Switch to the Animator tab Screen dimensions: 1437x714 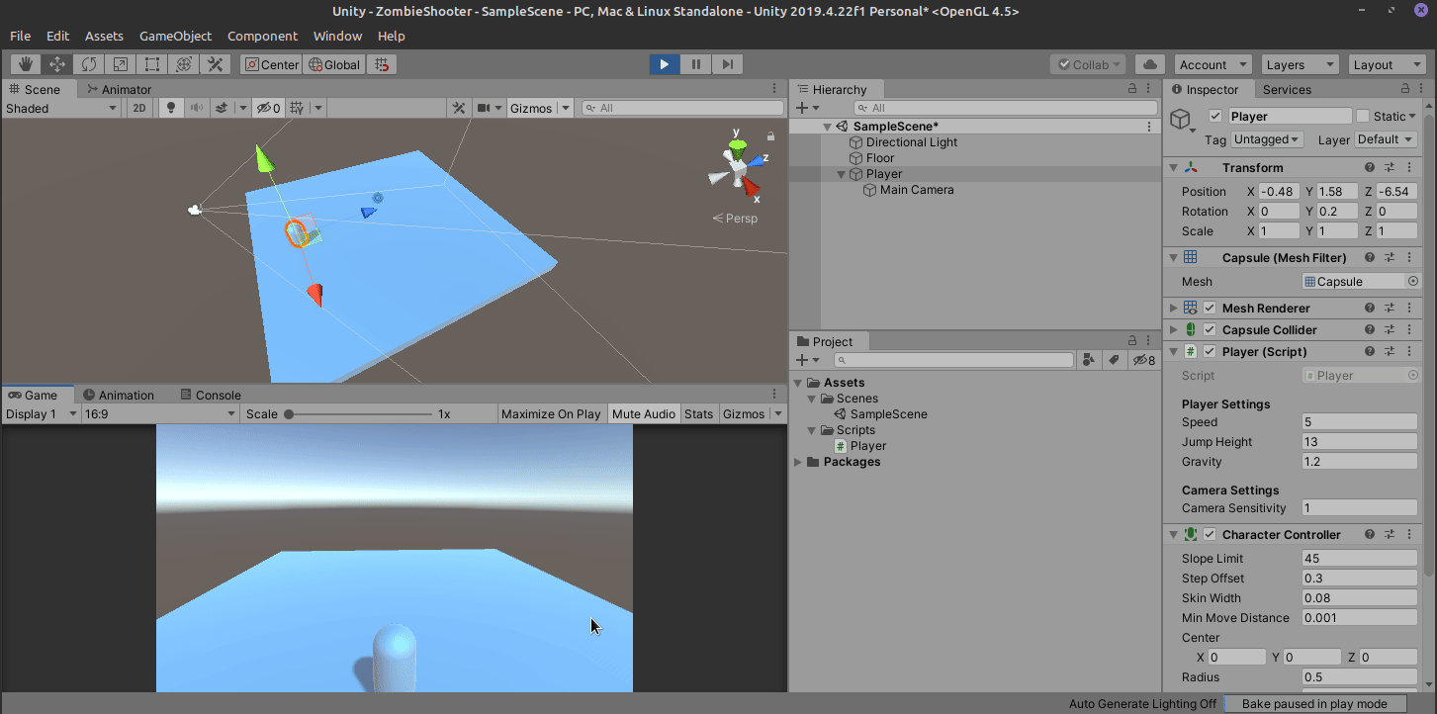[x=118, y=89]
